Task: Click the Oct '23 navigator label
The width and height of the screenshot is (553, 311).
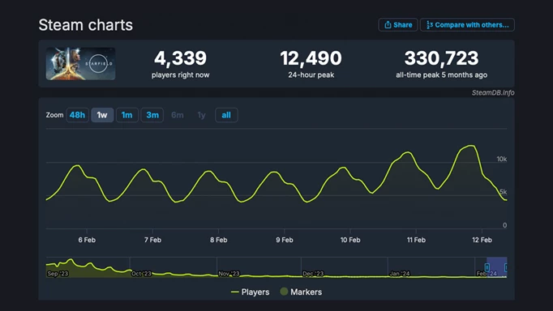Action: tap(141, 274)
